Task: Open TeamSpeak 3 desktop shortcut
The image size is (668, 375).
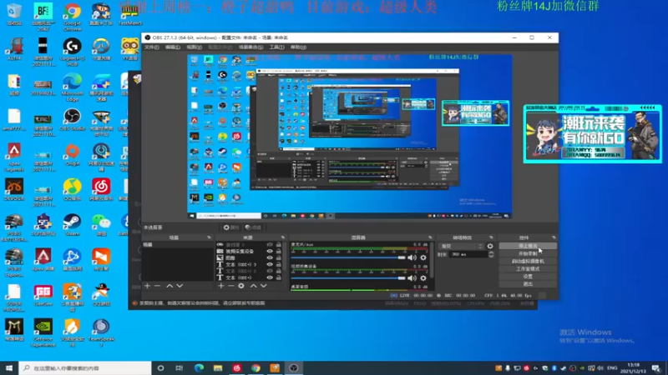Action: coord(101,332)
